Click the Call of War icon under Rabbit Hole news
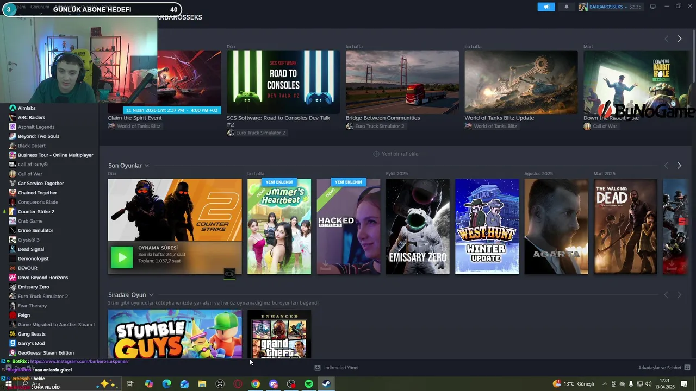The width and height of the screenshot is (696, 391). coord(587,126)
